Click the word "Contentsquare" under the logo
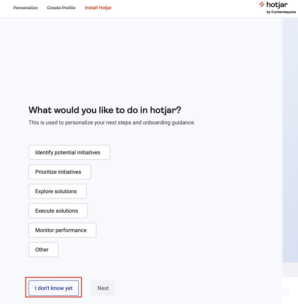This screenshot has height=304, width=298. tap(283, 12)
